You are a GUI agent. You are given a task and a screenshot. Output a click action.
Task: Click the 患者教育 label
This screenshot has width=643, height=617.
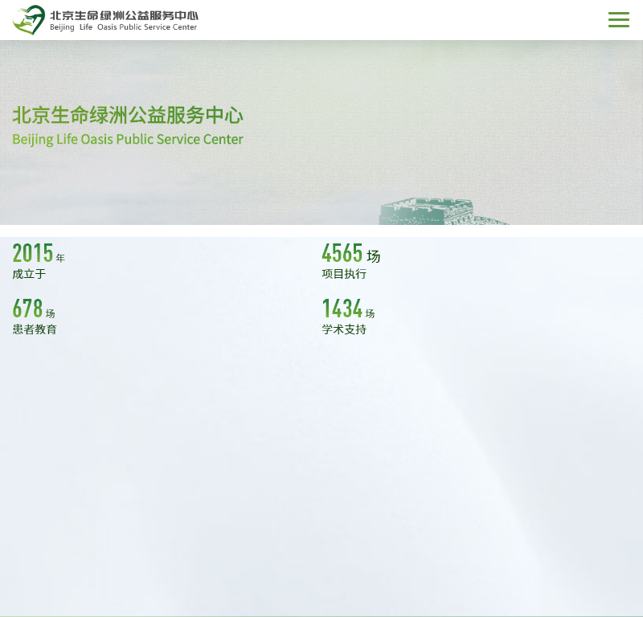tap(35, 329)
